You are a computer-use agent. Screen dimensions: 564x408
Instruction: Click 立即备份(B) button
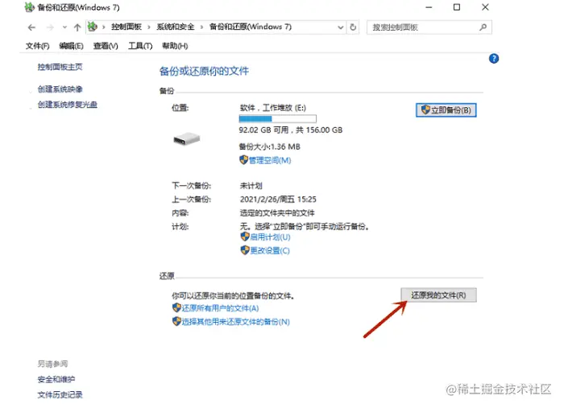pyautogui.click(x=446, y=110)
